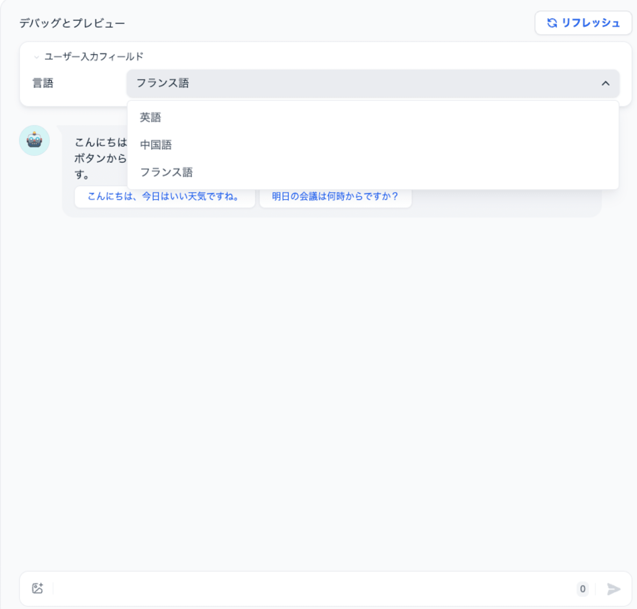This screenshot has width=637, height=609.
Task: Click the デバッグとプレビュー heading
Action: (72, 23)
